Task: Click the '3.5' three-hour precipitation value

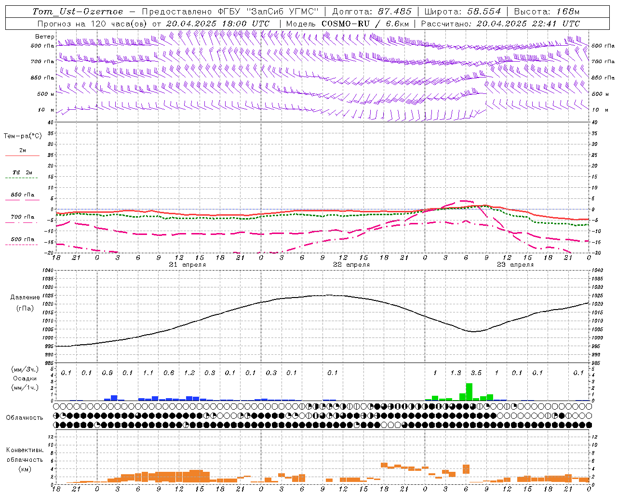Action: (476, 373)
